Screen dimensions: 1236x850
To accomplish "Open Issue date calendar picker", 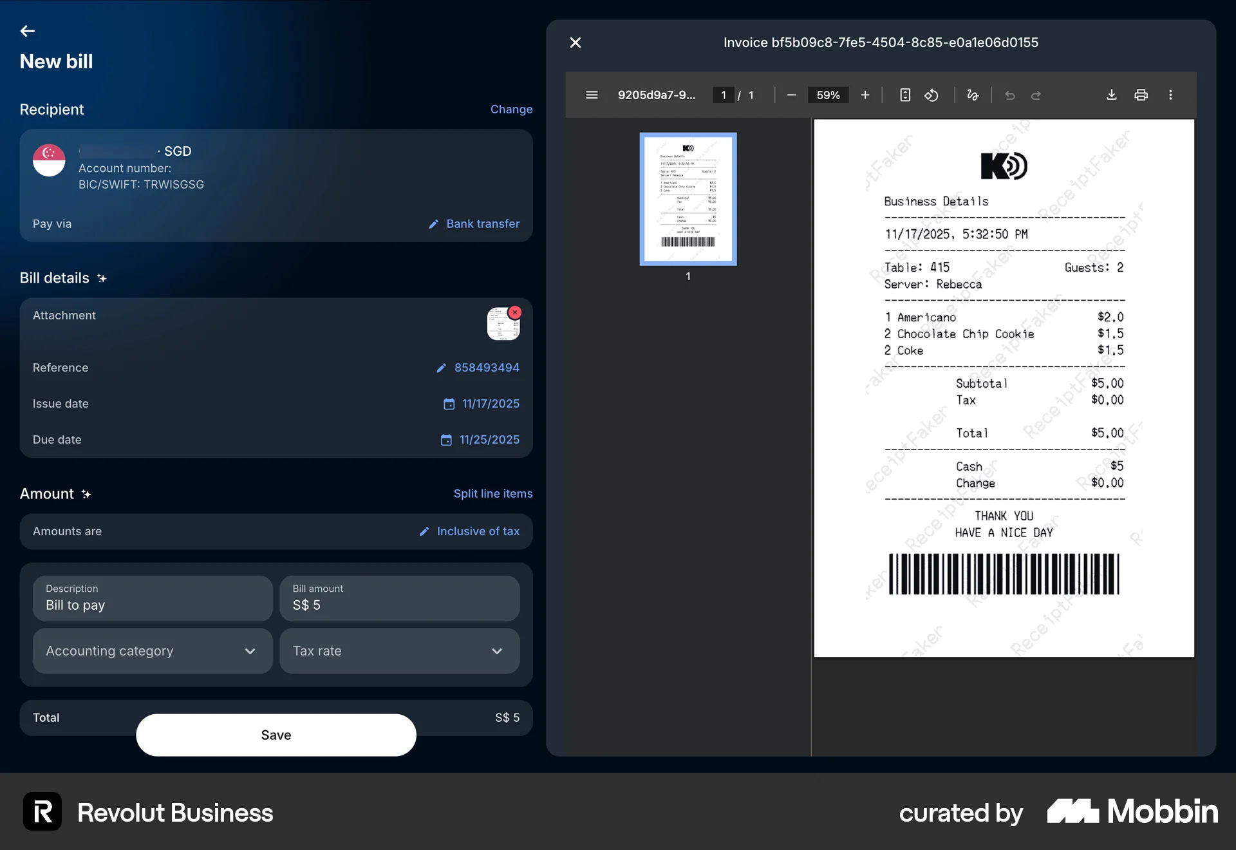I will click(449, 404).
